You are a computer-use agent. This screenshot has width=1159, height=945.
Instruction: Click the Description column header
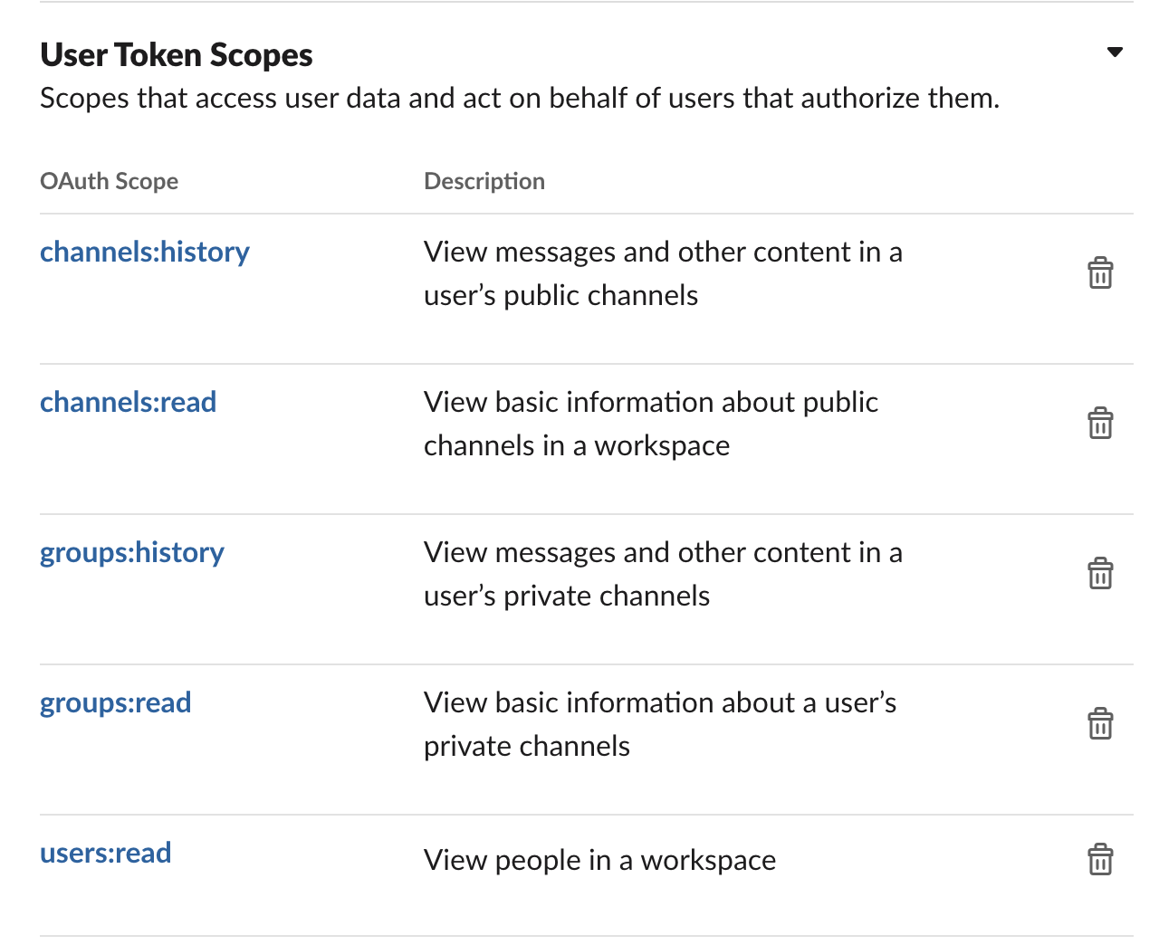pos(484,181)
